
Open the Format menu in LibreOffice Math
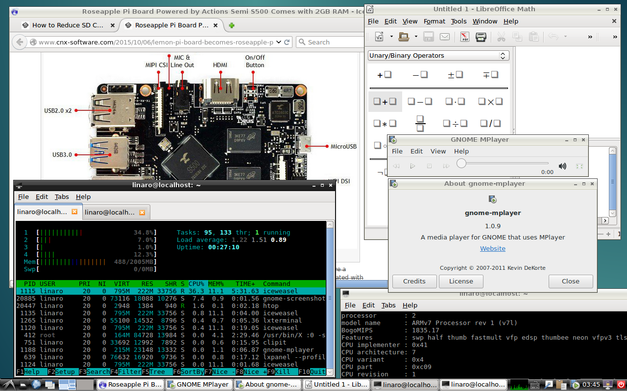[x=434, y=22]
